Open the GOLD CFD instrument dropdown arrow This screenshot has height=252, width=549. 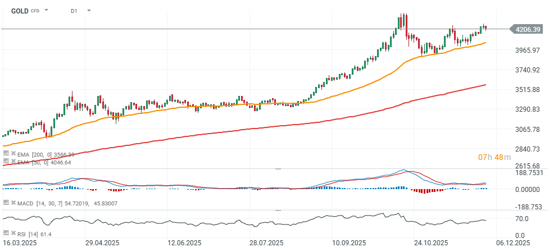(x=46, y=10)
